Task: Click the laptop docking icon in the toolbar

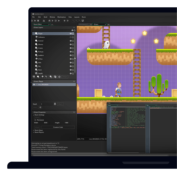Action: [83, 21]
